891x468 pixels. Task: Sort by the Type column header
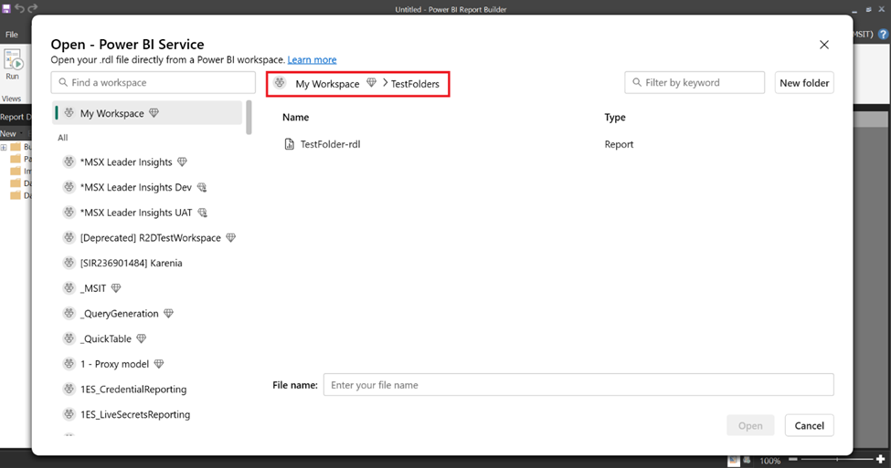point(615,117)
